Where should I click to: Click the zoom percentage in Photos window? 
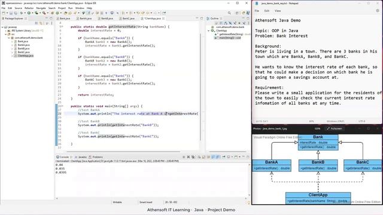click(x=317, y=128)
